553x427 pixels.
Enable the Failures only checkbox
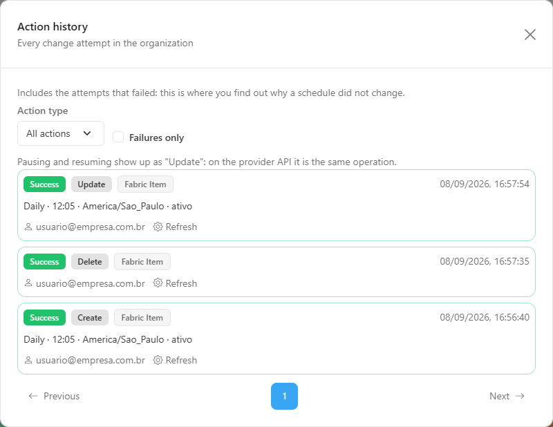(x=118, y=137)
